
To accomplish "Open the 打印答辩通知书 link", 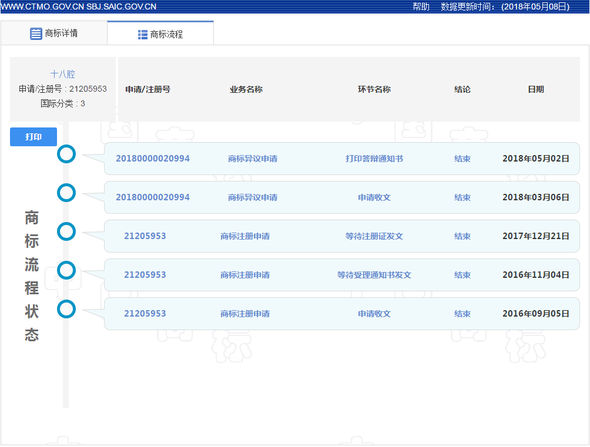I will [x=374, y=159].
